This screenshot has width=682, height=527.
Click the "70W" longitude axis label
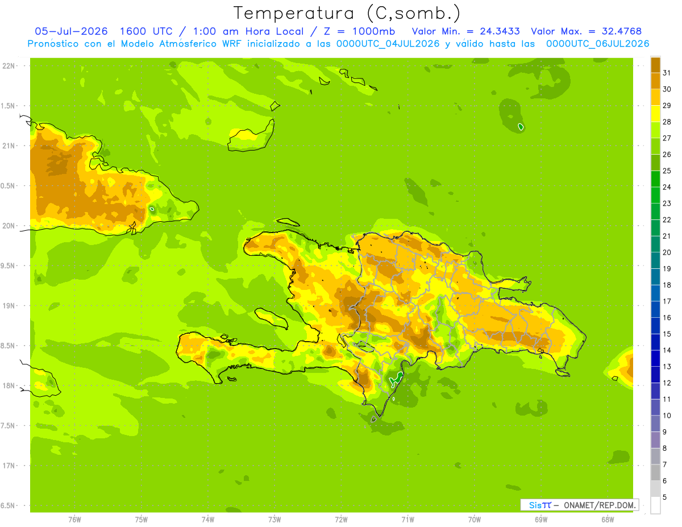coord(475,520)
